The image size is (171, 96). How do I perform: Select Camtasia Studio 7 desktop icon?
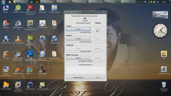[42, 86]
